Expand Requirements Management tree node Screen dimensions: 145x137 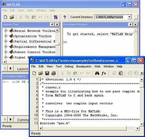tap(6, 47)
